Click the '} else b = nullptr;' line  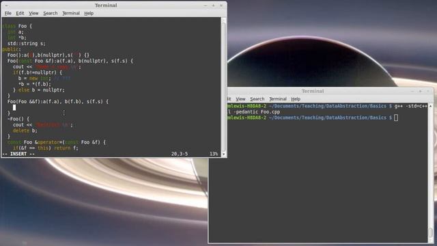39,90
